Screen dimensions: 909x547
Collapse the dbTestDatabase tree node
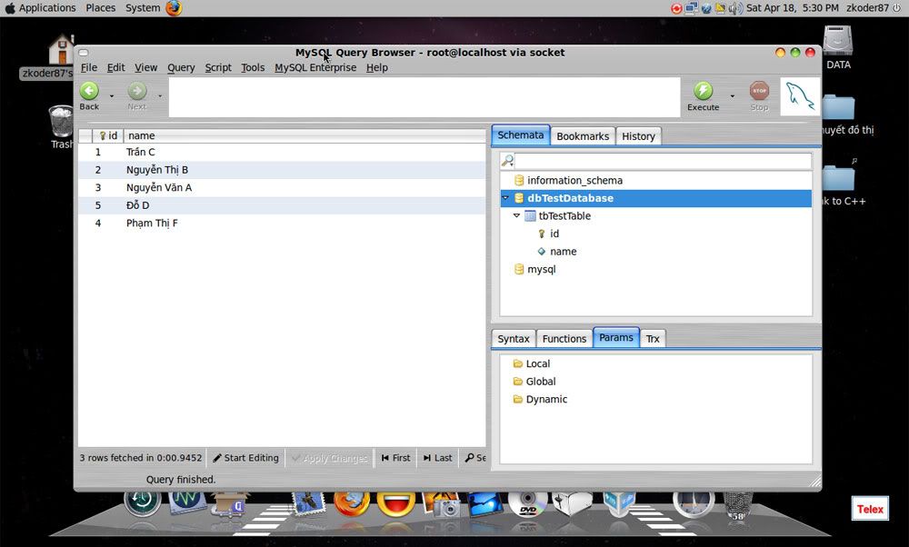pyautogui.click(x=505, y=198)
